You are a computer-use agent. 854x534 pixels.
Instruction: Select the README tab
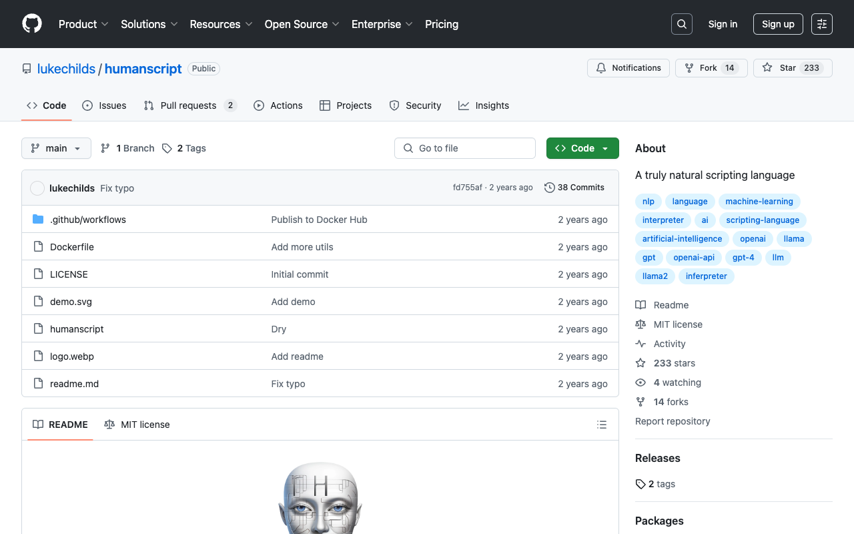(x=60, y=425)
